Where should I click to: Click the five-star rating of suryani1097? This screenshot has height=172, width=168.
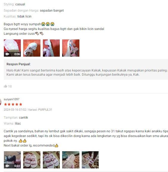[x=13, y=104]
